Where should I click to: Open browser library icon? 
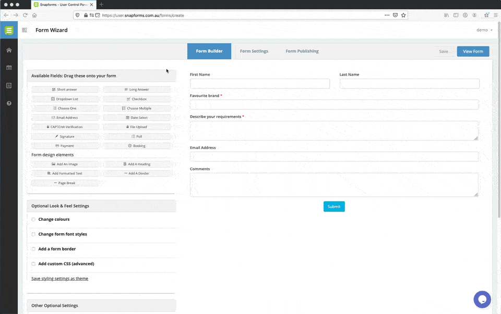(446, 15)
